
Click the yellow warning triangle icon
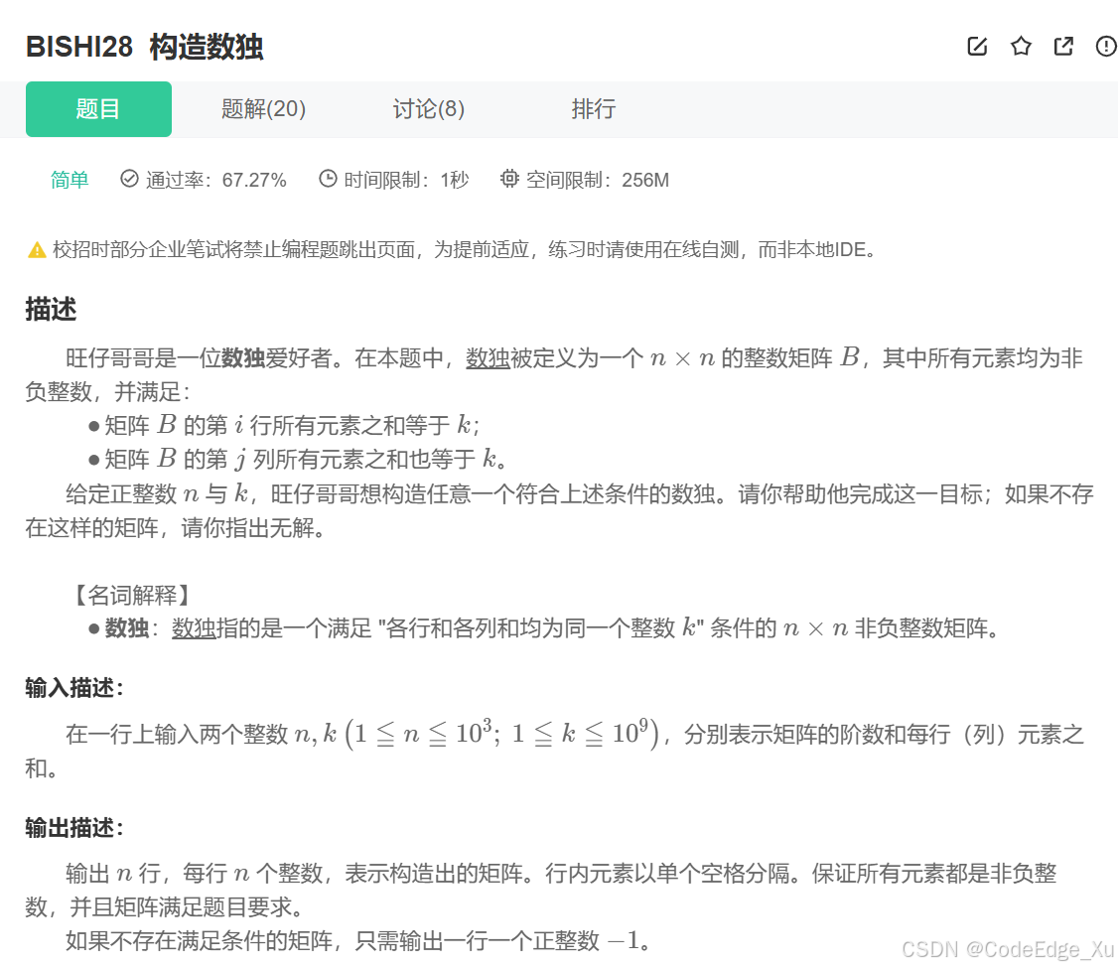click(x=35, y=250)
